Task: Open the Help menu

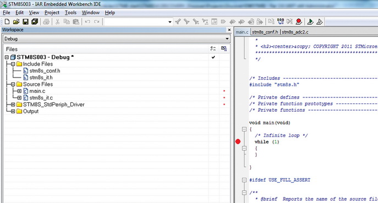Action: pos(110,13)
